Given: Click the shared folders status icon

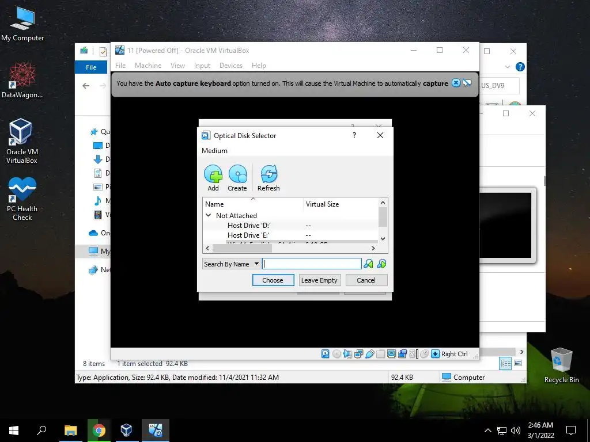Looking at the screenshot, I should [380, 354].
